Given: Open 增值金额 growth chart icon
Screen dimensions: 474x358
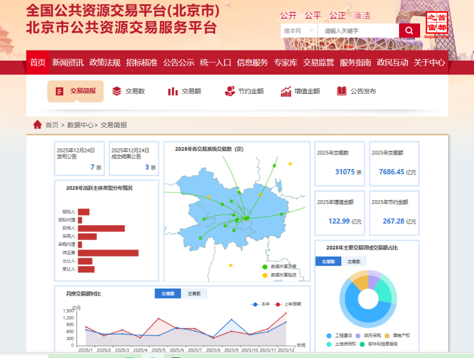Looking at the screenshot, I should click(286, 91).
